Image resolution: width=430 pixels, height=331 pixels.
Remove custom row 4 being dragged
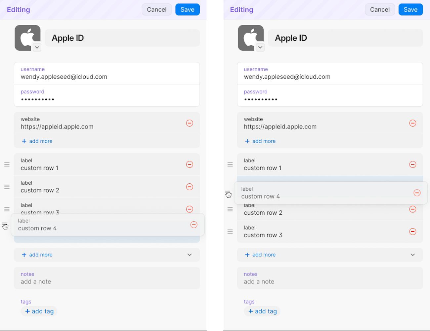click(194, 225)
